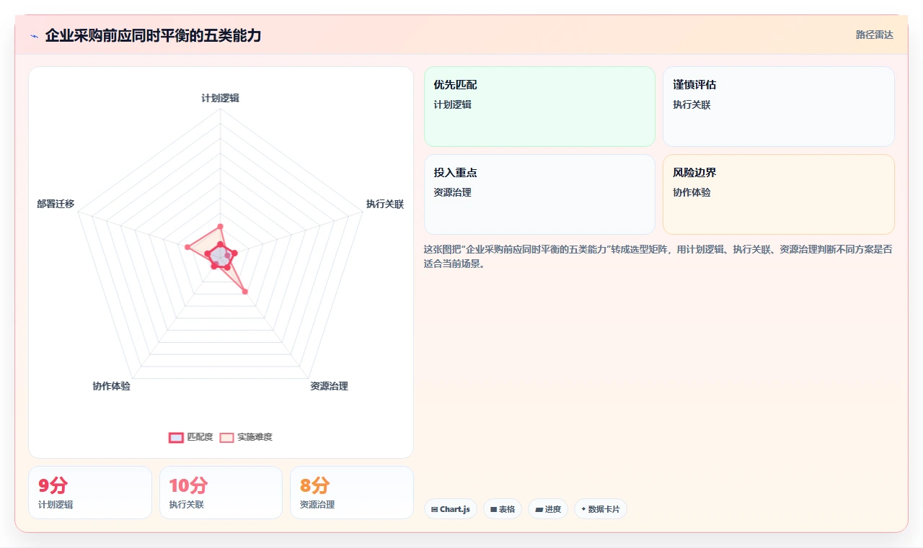Open the 优先匹配 card
The height and width of the screenshot is (548, 923).
[539, 107]
